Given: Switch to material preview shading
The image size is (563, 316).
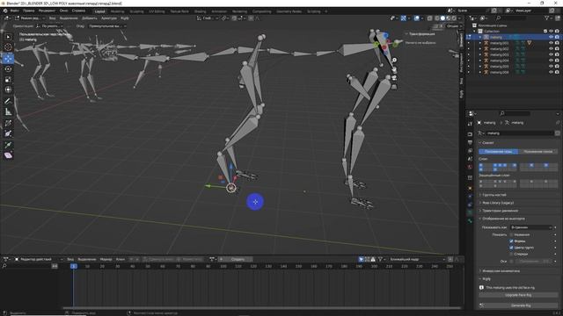Looking at the screenshot, I should pyautogui.click(x=449, y=18).
